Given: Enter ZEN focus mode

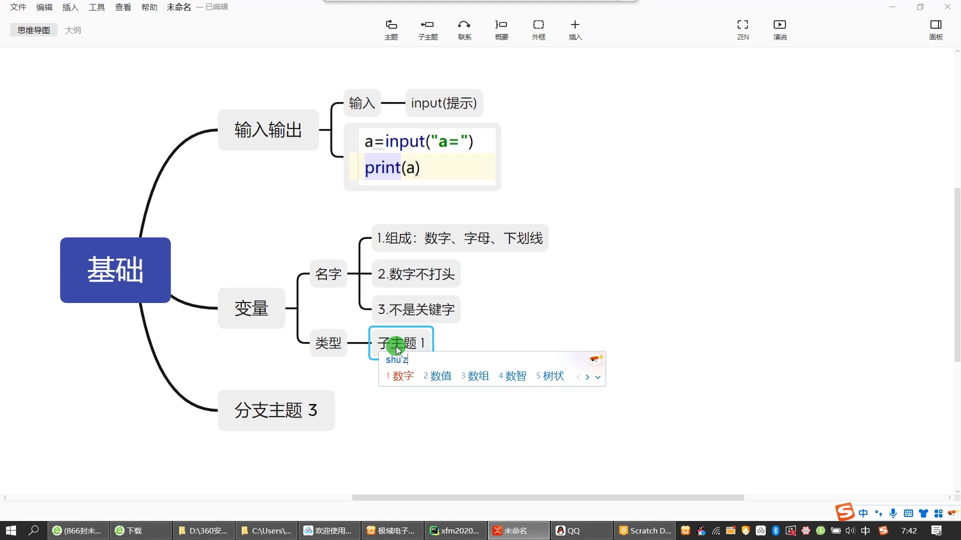Looking at the screenshot, I should pyautogui.click(x=742, y=29).
